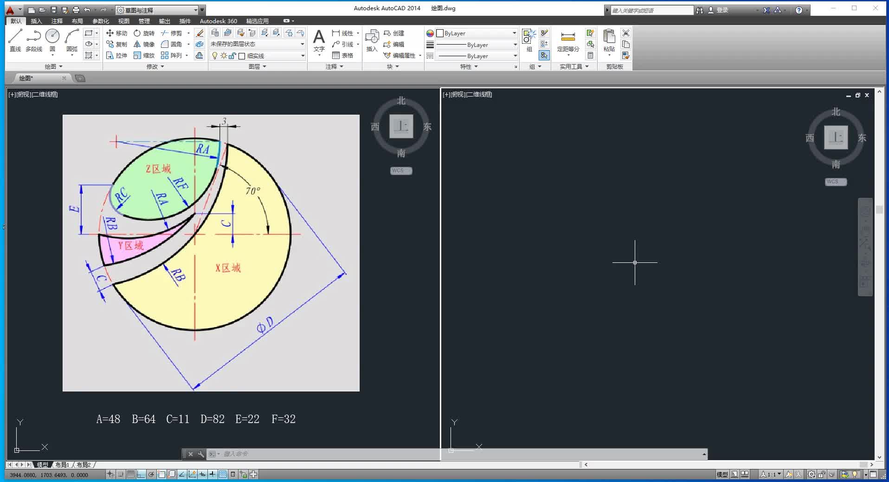Click the 创建 (Create block) tool
Screen dimensions: 889x482
(394, 33)
